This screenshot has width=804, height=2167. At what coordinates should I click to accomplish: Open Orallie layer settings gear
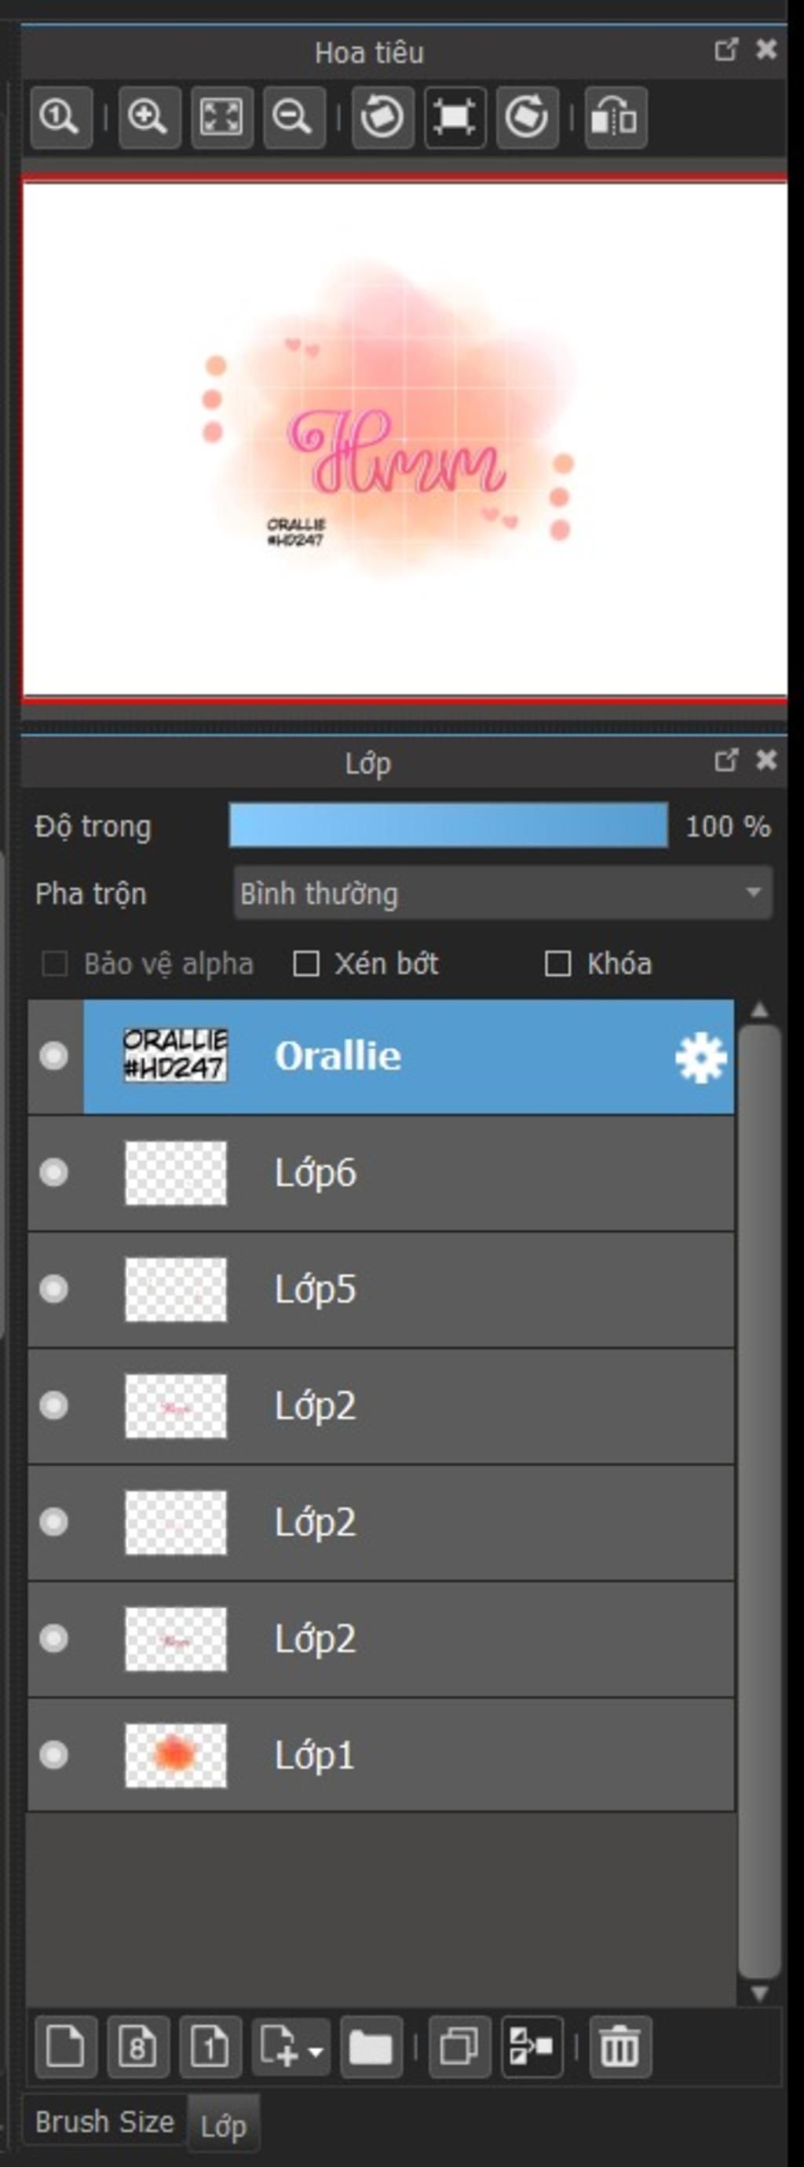[x=700, y=1057]
